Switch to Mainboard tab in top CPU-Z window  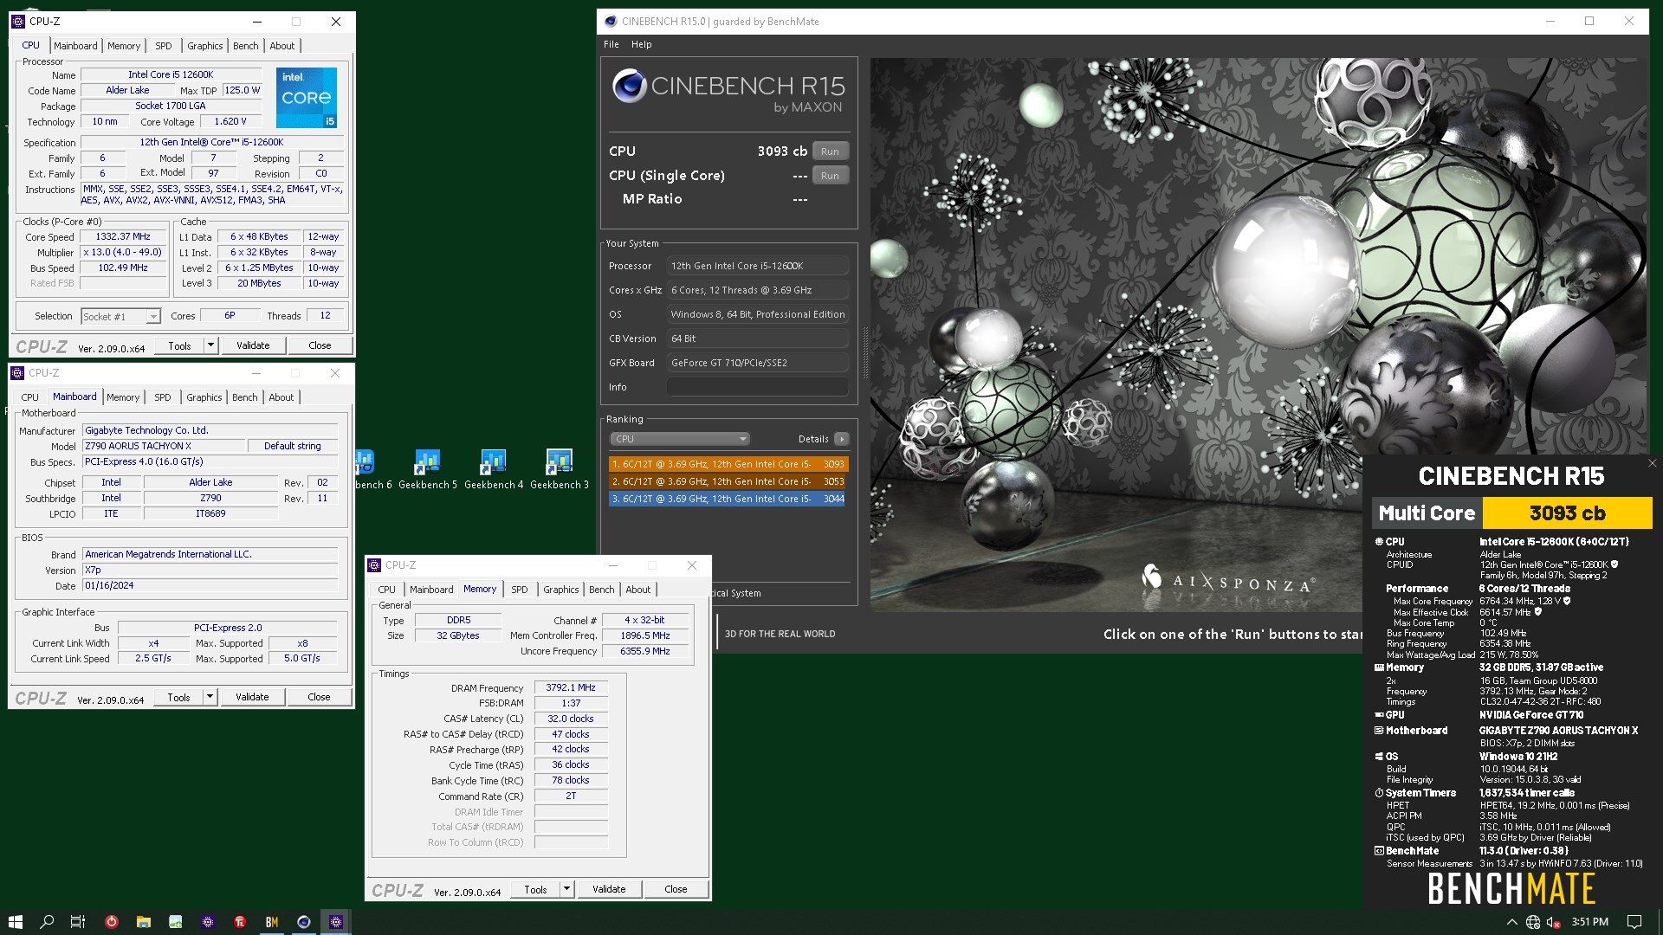(x=75, y=46)
